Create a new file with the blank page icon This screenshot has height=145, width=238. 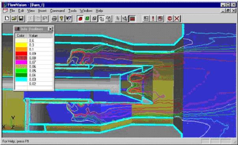(7, 19)
